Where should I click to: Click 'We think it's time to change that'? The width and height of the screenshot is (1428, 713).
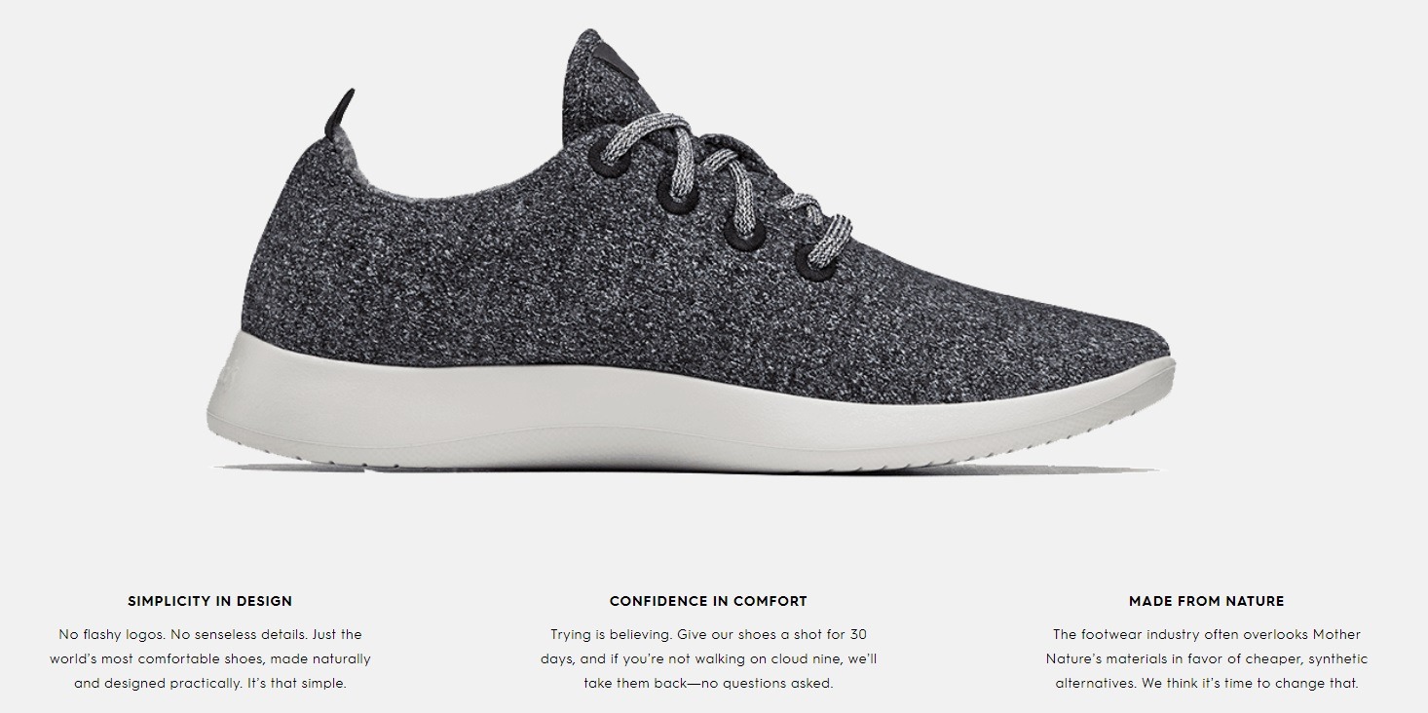tap(1250, 684)
